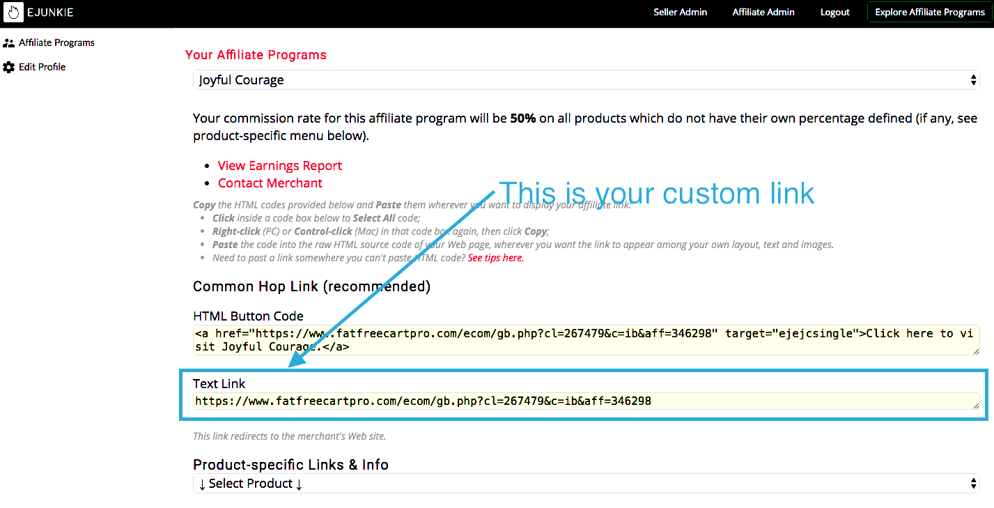994x508 pixels.
Task: Click the E-junkie flame logo icon
Action: click(13, 12)
